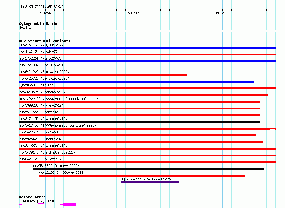Select the 8q13.1 cytogenetic band label
Image resolution: width=285 pixels, height=208 pixels.
click(25, 28)
